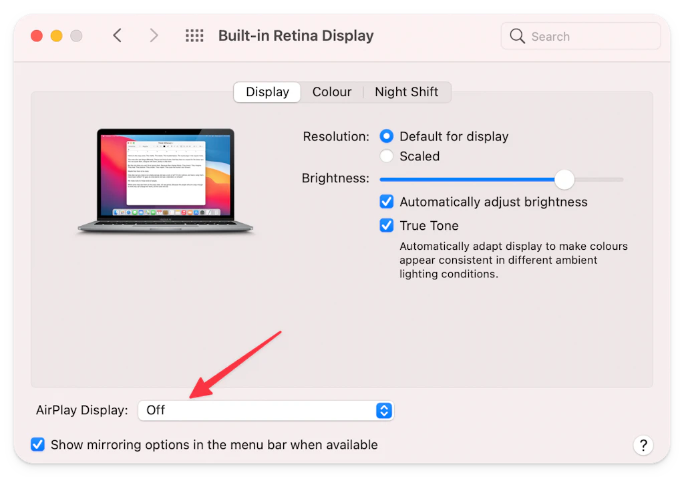
Task: Close the window with the red button
Action: tap(37, 36)
